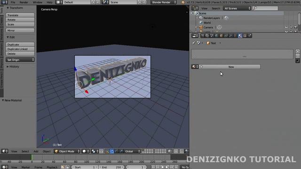Add a material slot with plus icon
Viewport: 301px width, 169px height.
click(x=298, y=51)
